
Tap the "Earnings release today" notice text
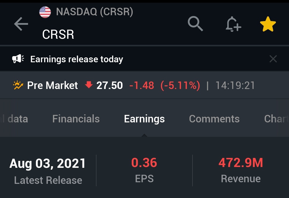(77, 59)
